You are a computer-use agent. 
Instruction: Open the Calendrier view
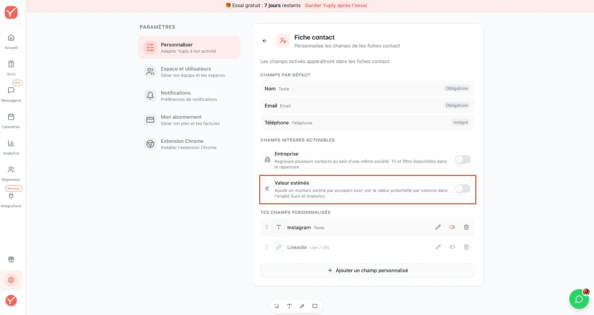(11, 121)
